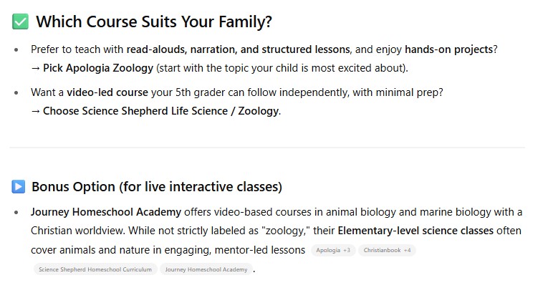Click the green checkmark icon beside heading

click(20, 21)
